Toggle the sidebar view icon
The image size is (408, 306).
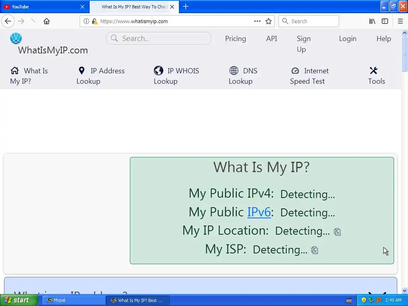pyautogui.click(x=385, y=21)
